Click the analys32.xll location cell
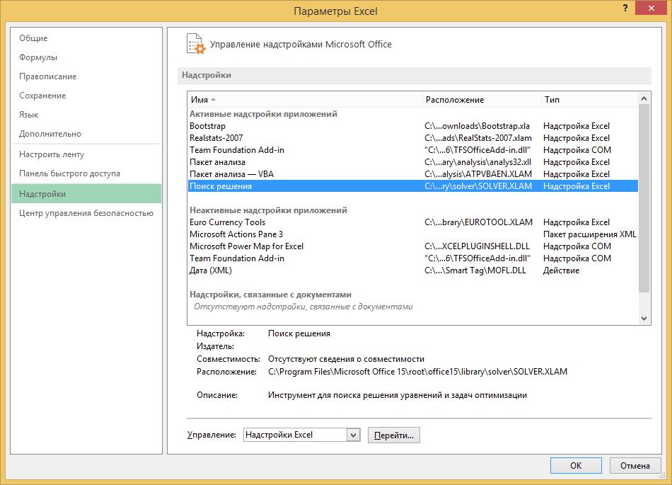 pos(478,162)
